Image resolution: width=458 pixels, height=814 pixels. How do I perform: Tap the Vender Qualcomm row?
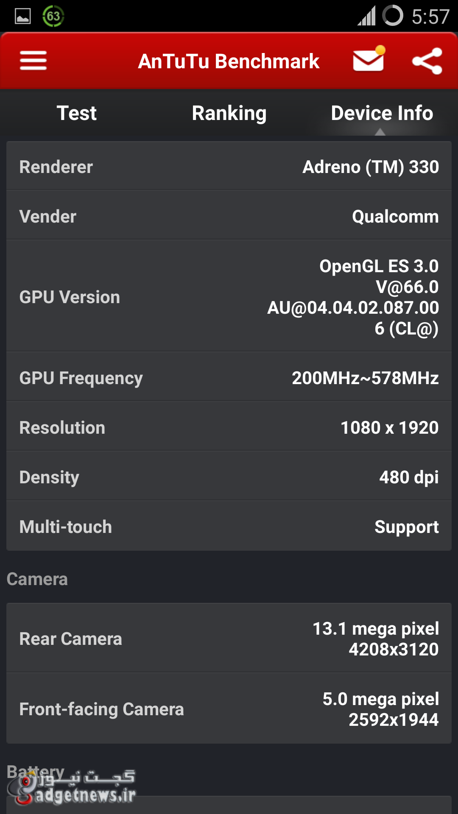pos(229,216)
